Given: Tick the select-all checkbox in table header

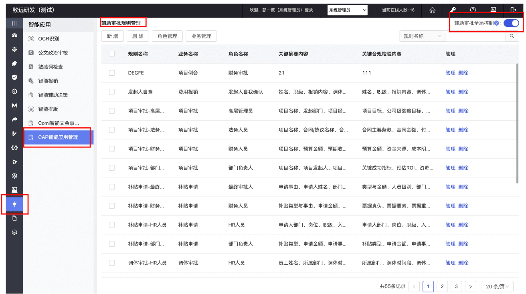Looking at the screenshot, I should (x=112, y=54).
